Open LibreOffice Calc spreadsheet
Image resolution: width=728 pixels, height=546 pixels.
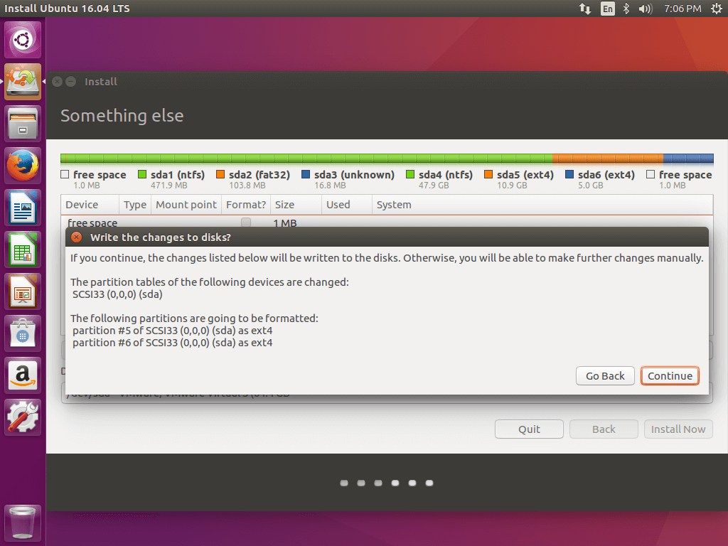[x=23, y=250]
